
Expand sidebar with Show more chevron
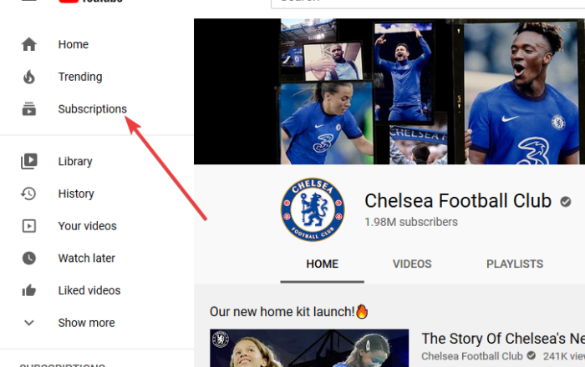click(x=29, y=323)
